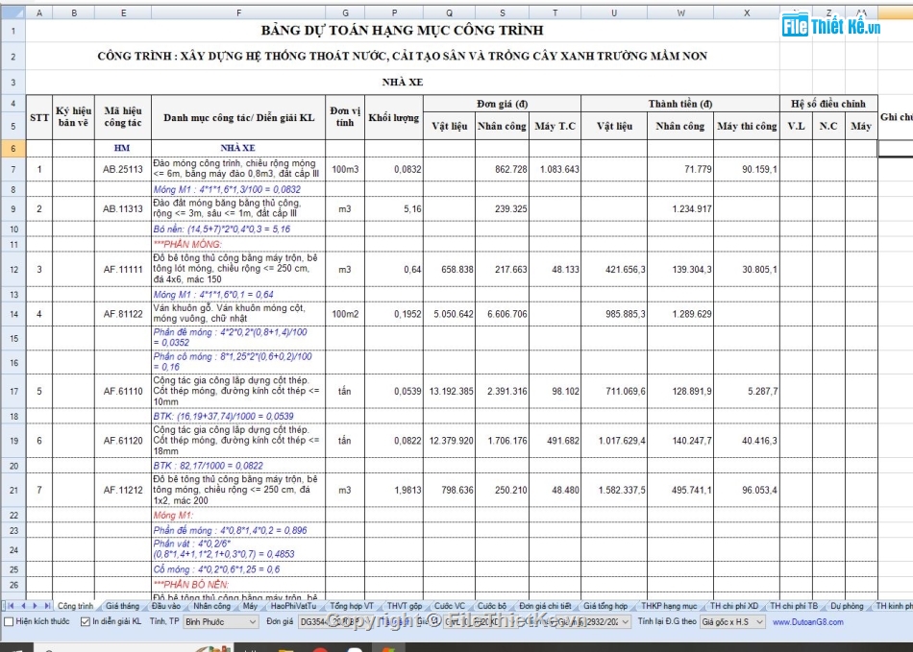Viewport: 913px width, 652px height.
Task: Click the column W header
Action: point(680,12)
